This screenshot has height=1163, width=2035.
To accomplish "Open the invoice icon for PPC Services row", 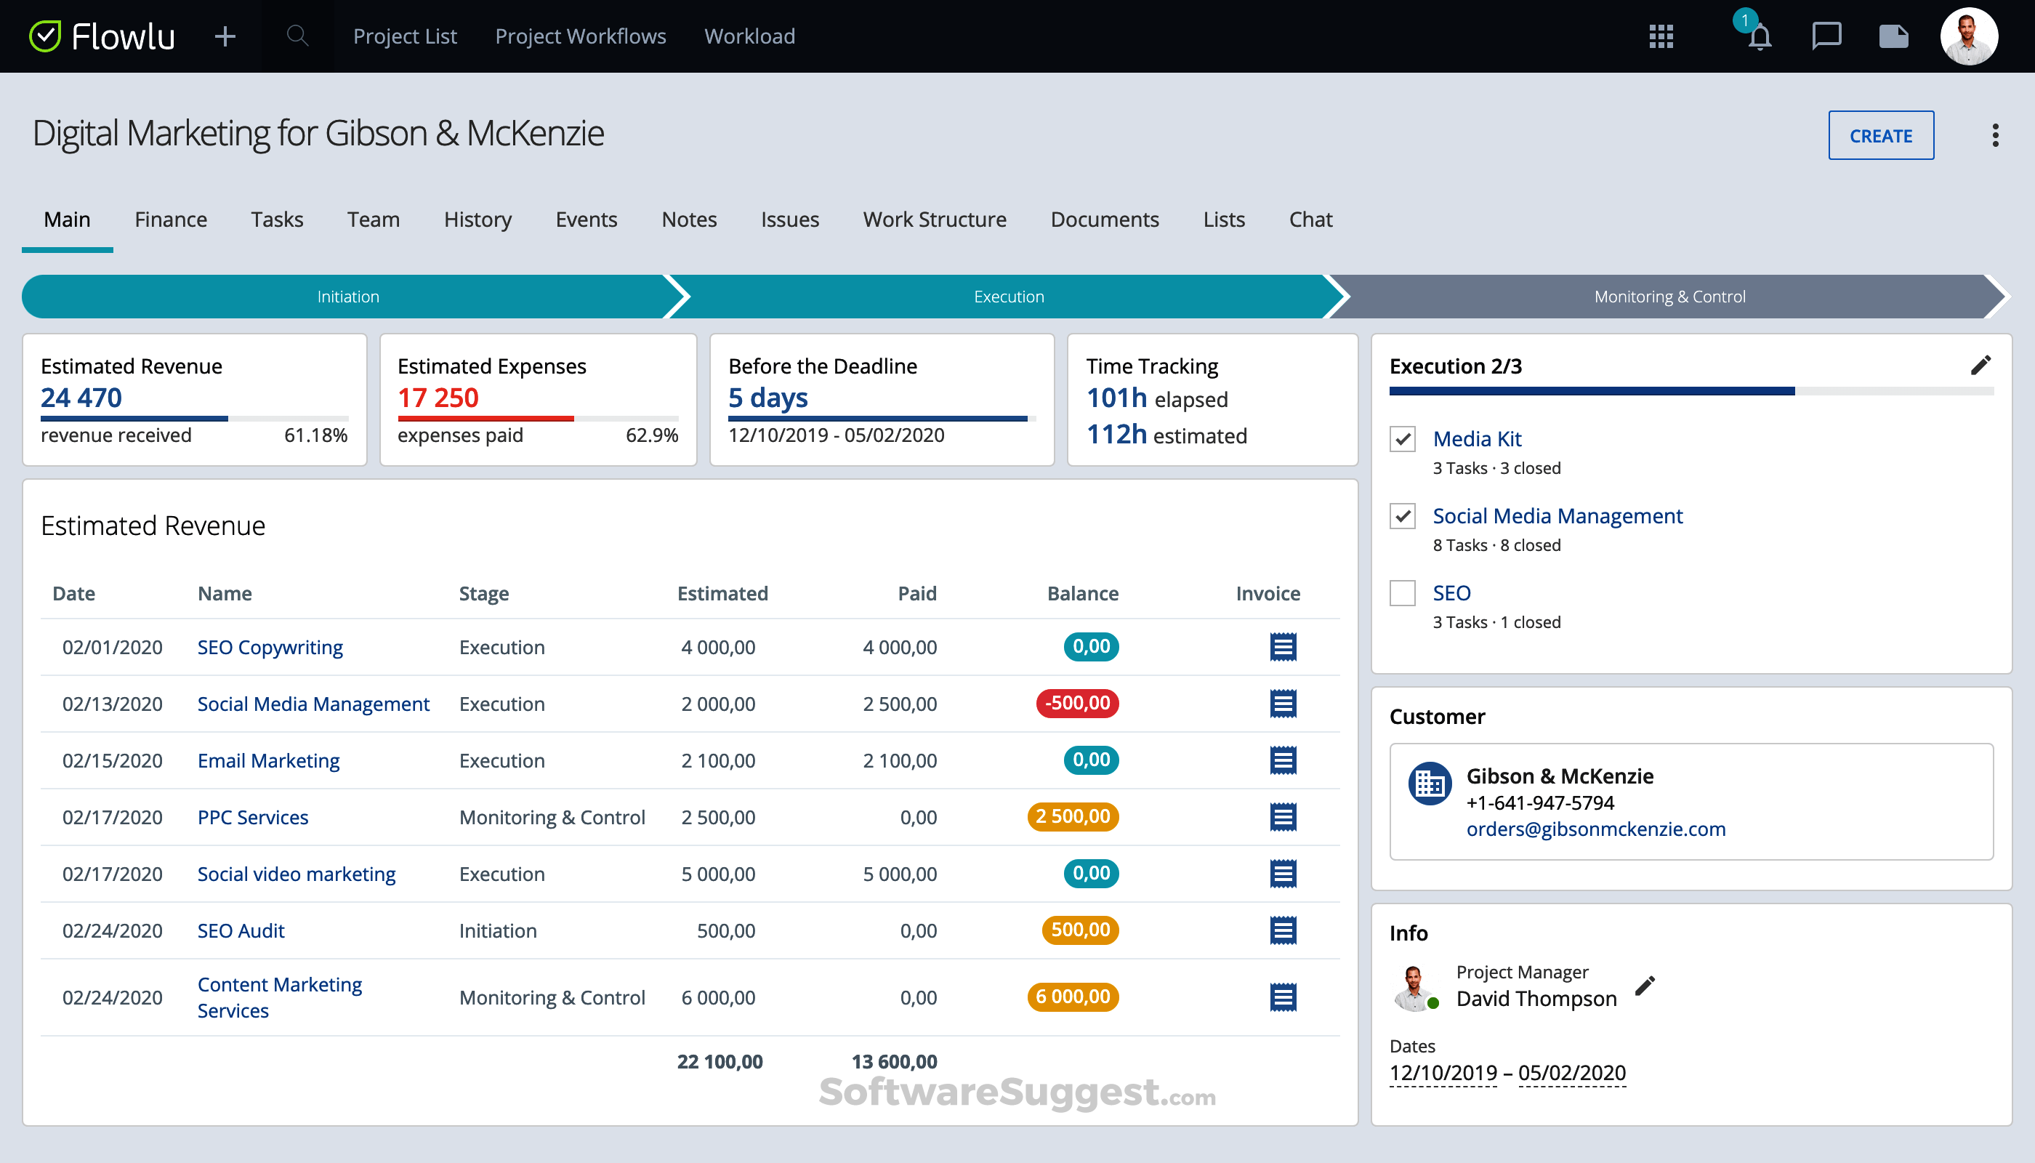I will pyautogui.click(x=1283, y=817).
